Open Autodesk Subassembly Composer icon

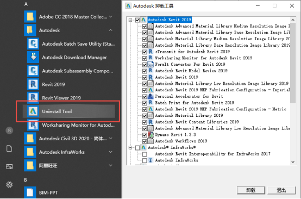click(x=33, y=71)
